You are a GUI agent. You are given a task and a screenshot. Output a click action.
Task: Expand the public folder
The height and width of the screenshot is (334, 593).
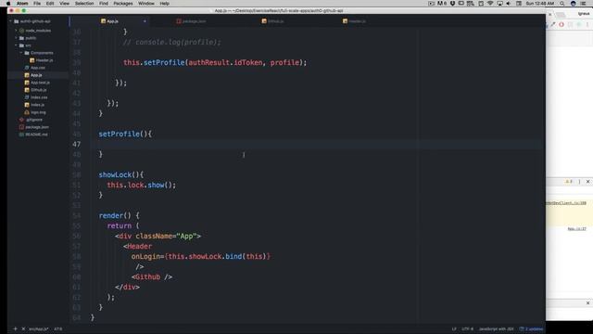pyautogui.click(x=16, y=38)
